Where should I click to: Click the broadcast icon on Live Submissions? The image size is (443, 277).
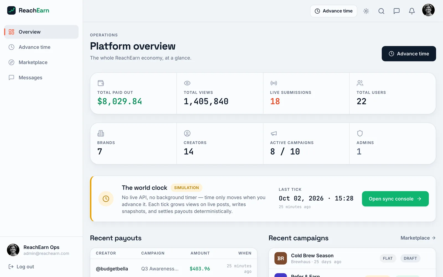pyautogui.click(x=274, y=83)
